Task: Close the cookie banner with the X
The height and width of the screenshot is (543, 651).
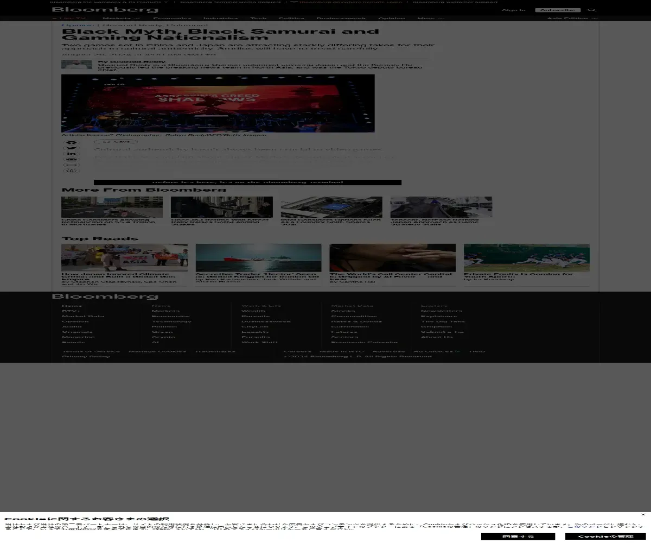Action: click(x=643, y=514)
